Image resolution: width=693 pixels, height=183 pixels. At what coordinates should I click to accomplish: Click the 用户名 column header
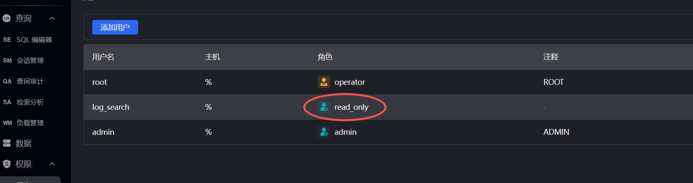pyautogui.click(x=103, y=57)
